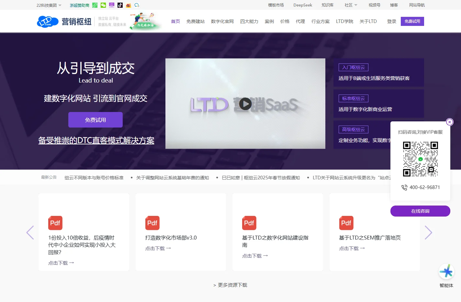Click the QR code image in VIP popup
The width and height of the screenshot is (461, 302).
coord(420,159)
